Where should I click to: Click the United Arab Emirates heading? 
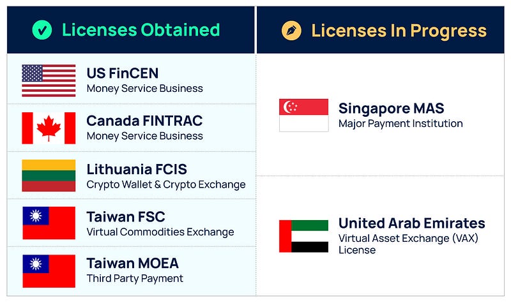[412, 223]
